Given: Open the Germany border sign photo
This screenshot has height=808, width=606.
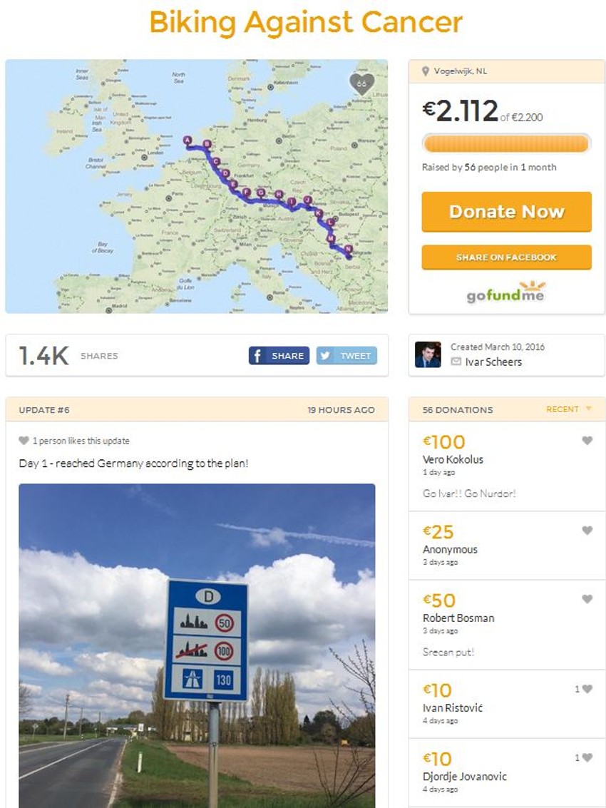Looking at the screenshot, I should (x=197, y=645).
